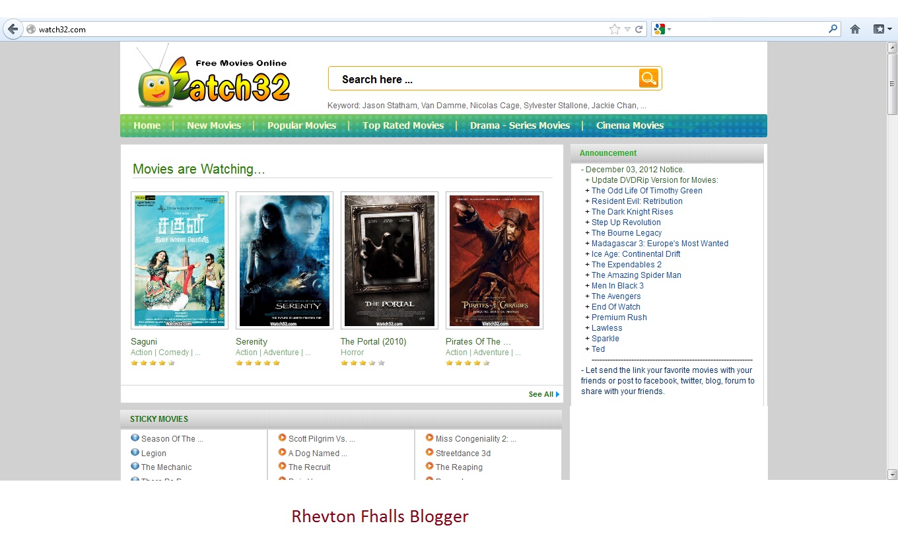Open The Amazing Spider Man link
Viewport: 898px width, 538px height.
click(x=637, y=275)
